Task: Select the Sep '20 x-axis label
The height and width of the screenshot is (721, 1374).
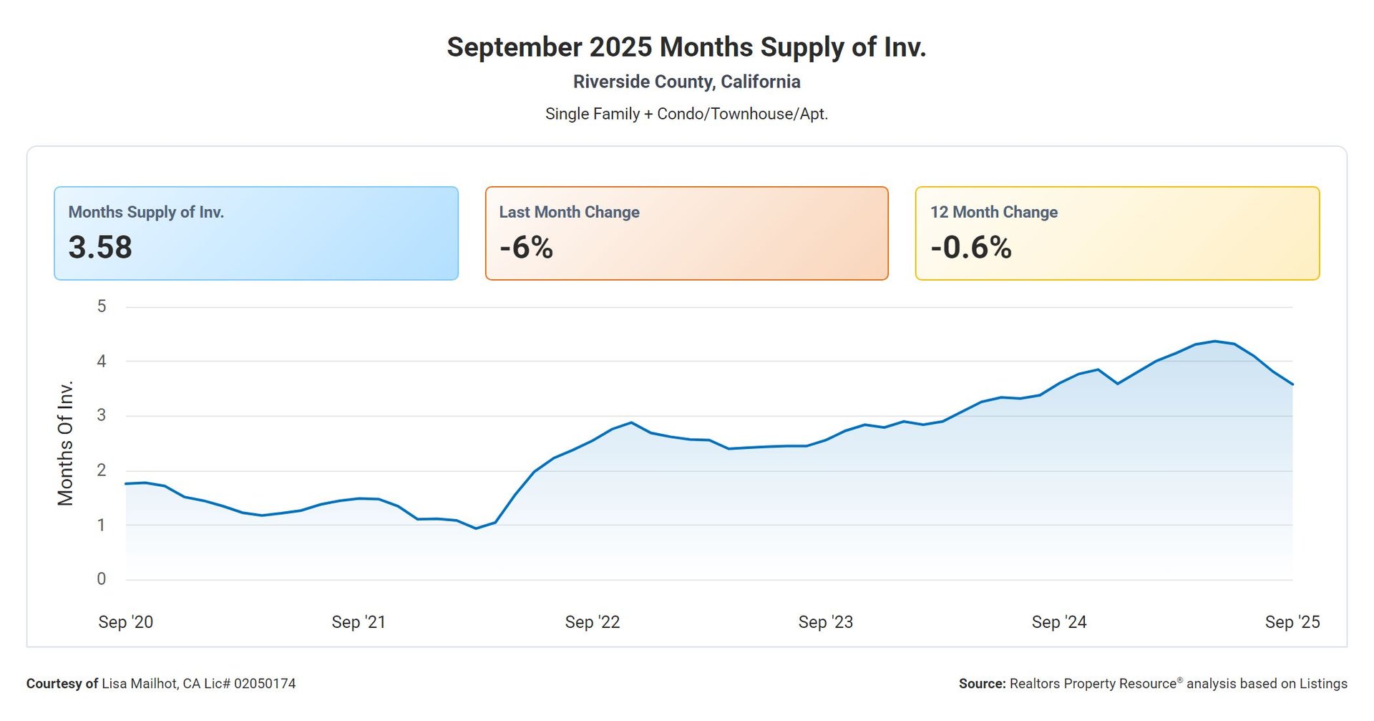Action: coord(126,622)
